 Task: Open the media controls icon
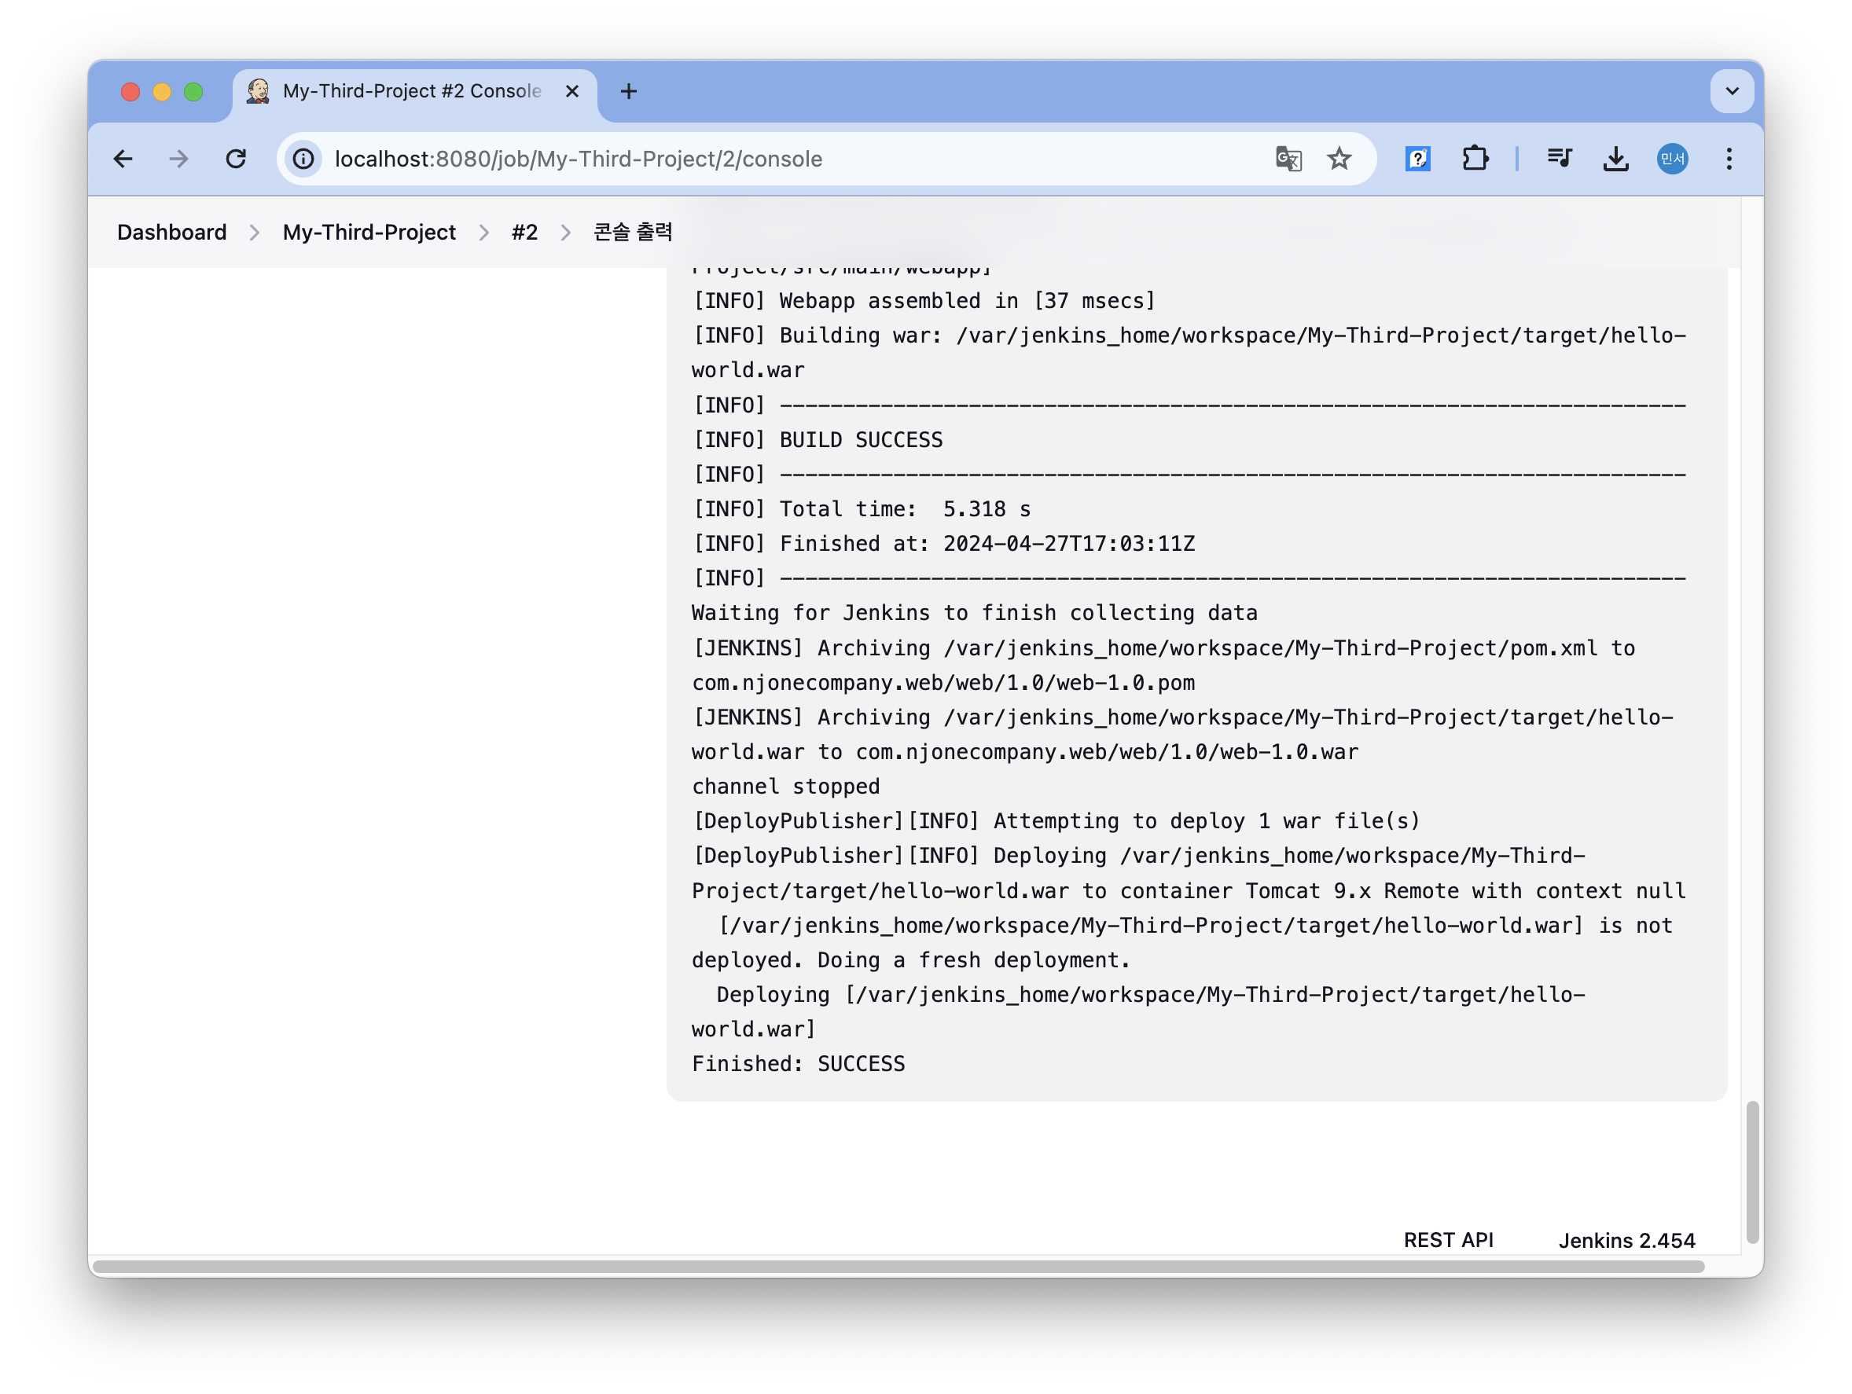point(1559,159)
